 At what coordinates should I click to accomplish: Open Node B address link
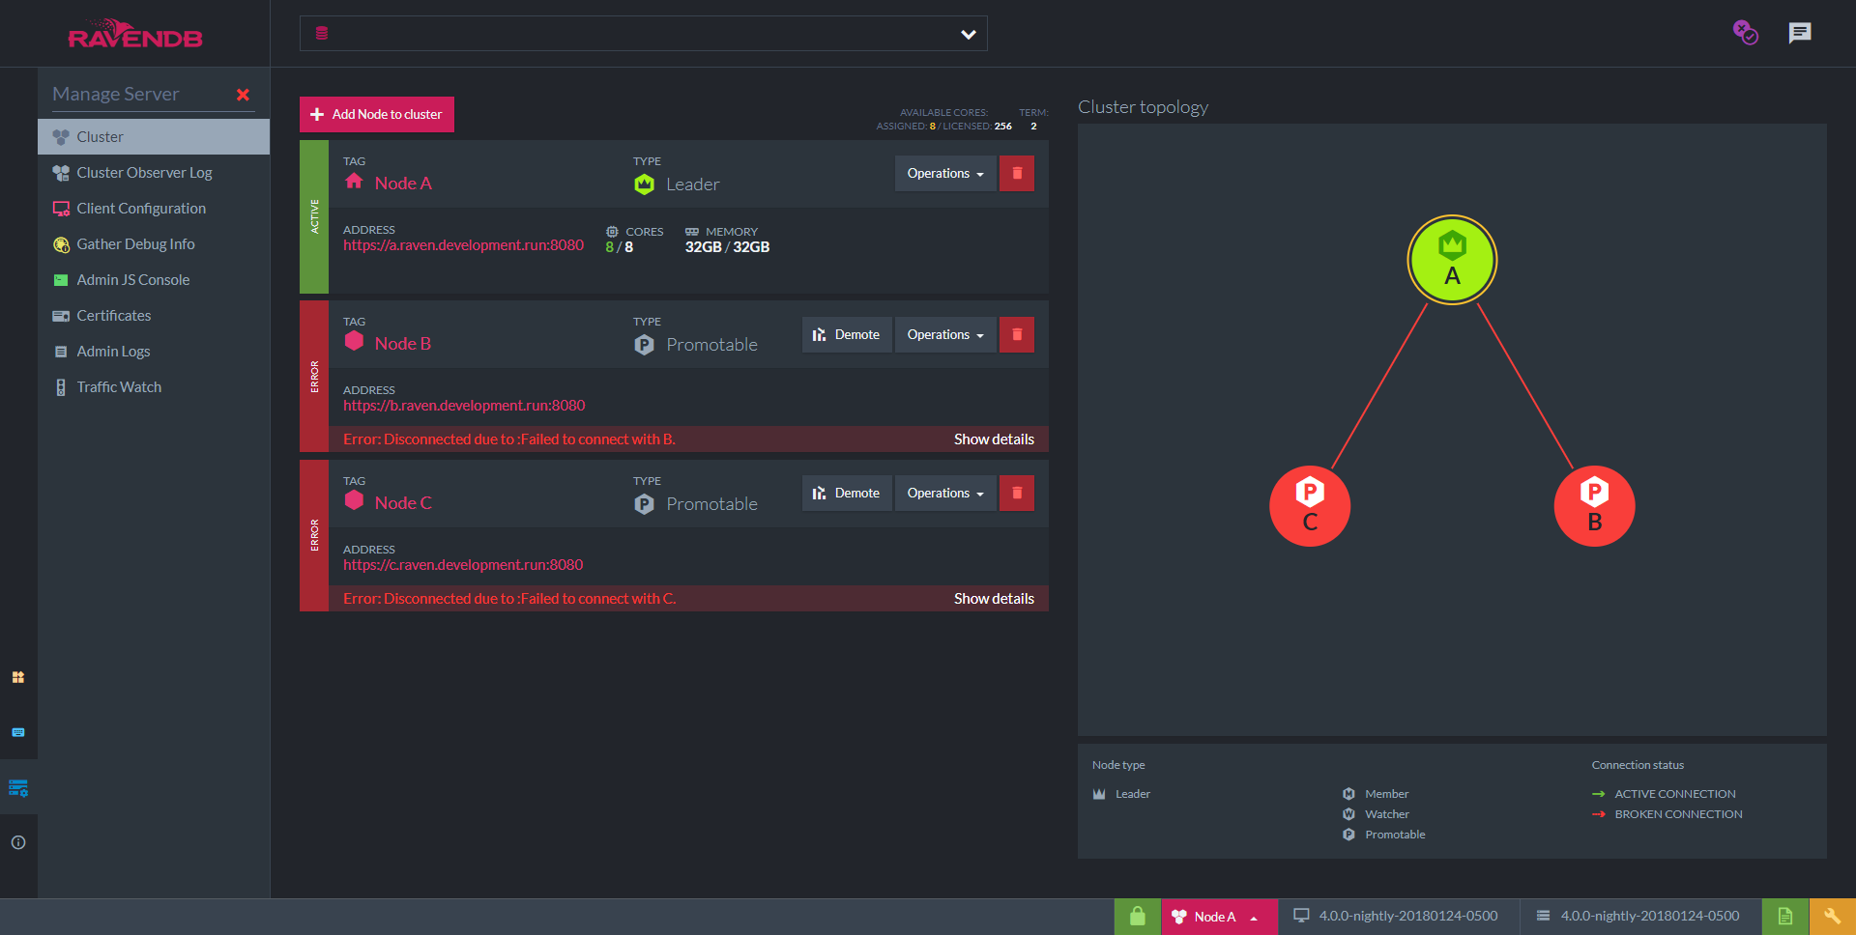464,406
